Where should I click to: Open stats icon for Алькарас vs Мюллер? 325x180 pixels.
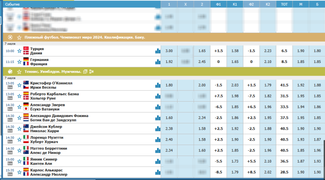click(157, 172)
